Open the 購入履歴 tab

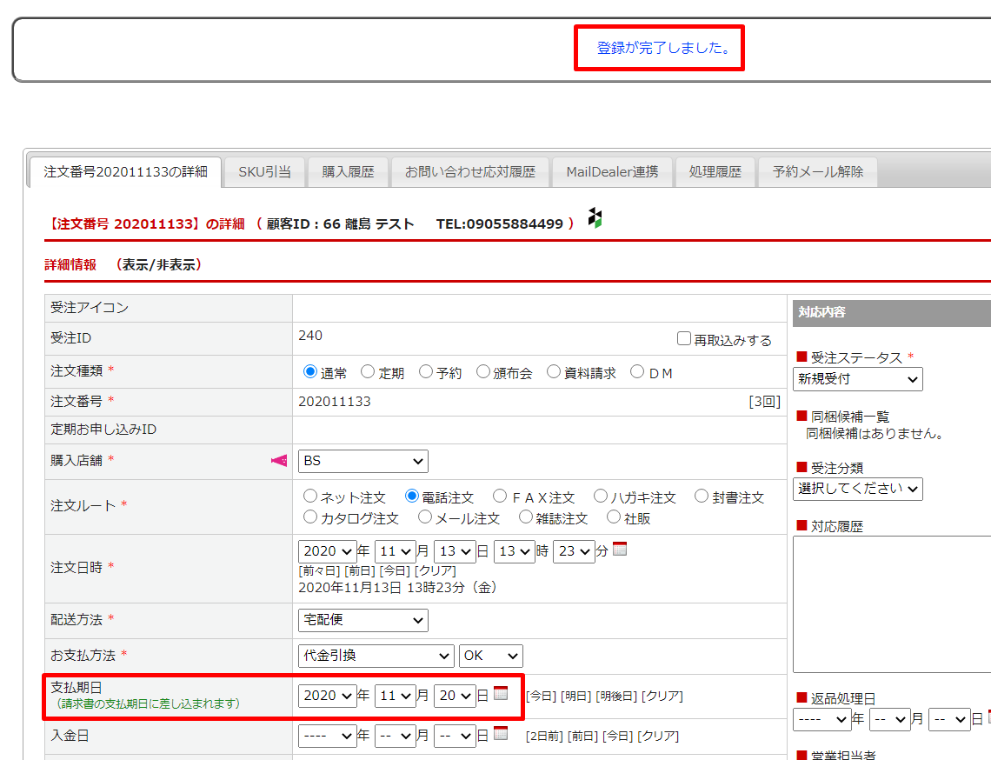coord(348,172)
